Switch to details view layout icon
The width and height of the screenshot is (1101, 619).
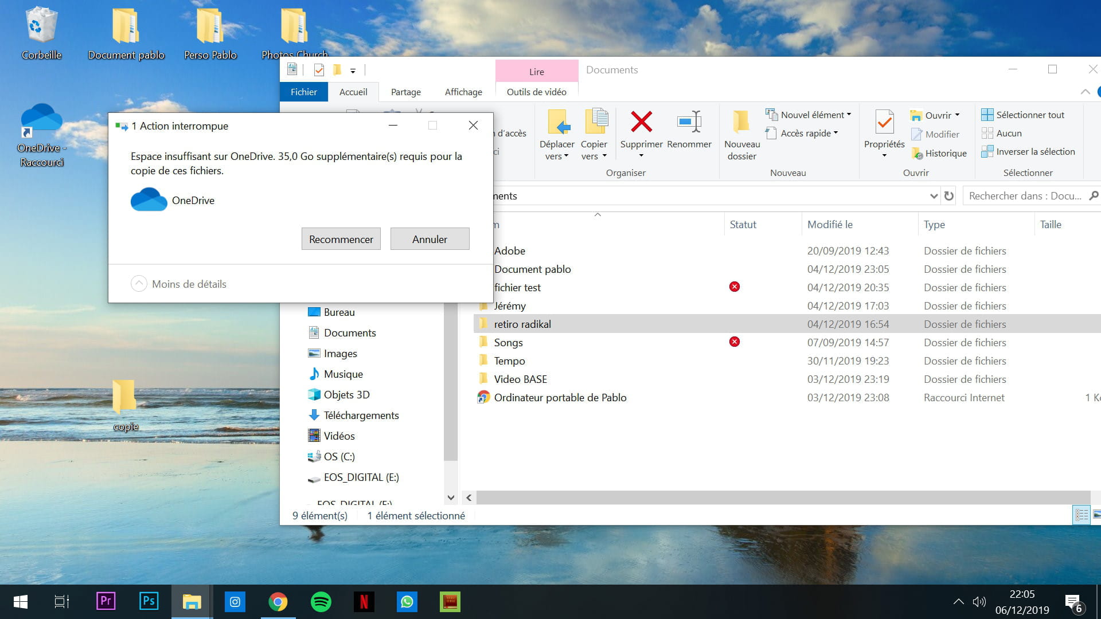1082,515
